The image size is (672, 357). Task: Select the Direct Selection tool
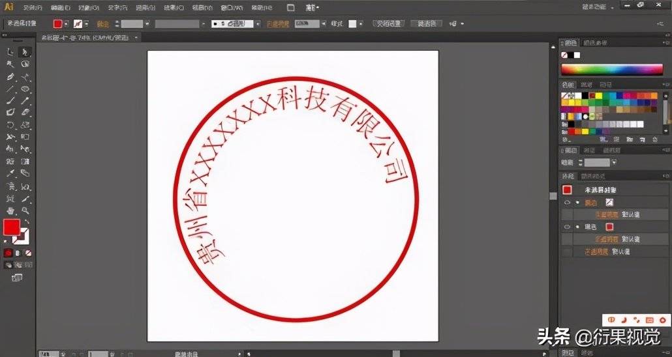[25, 52]
